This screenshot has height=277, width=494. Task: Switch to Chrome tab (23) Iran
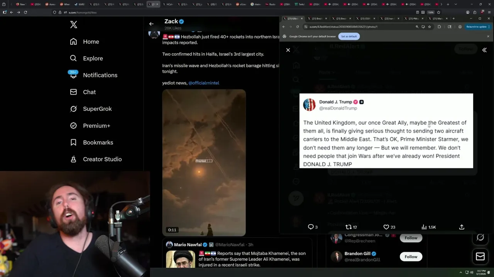tap(389, 18)
